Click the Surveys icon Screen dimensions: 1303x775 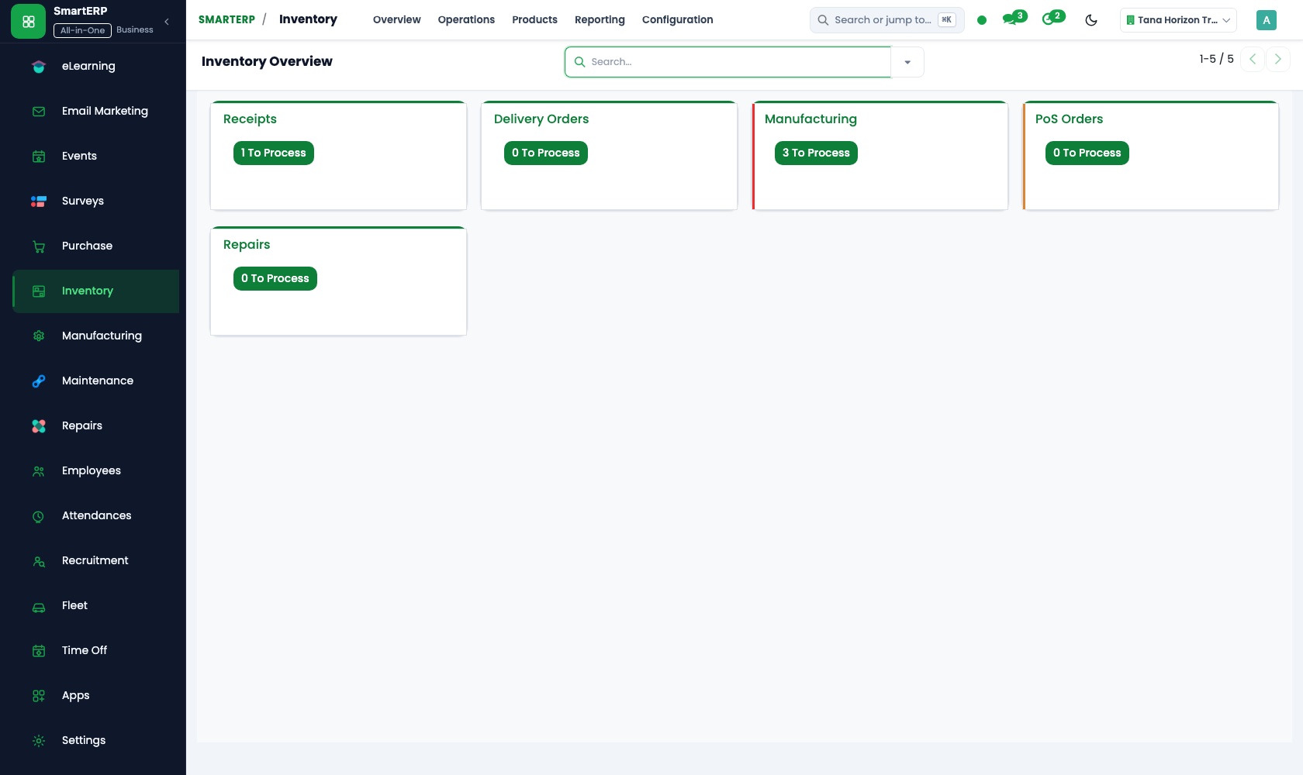[x=39, y=201]
